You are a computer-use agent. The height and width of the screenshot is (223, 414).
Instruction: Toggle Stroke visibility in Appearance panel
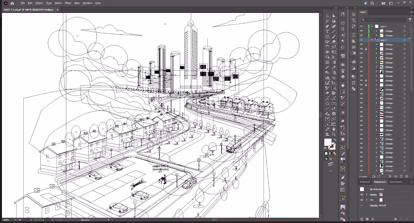pos(362,195)
